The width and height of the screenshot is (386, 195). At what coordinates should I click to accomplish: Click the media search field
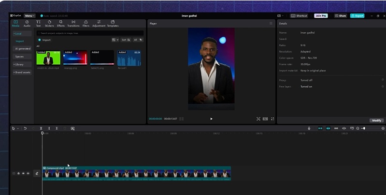coord(90,33)
